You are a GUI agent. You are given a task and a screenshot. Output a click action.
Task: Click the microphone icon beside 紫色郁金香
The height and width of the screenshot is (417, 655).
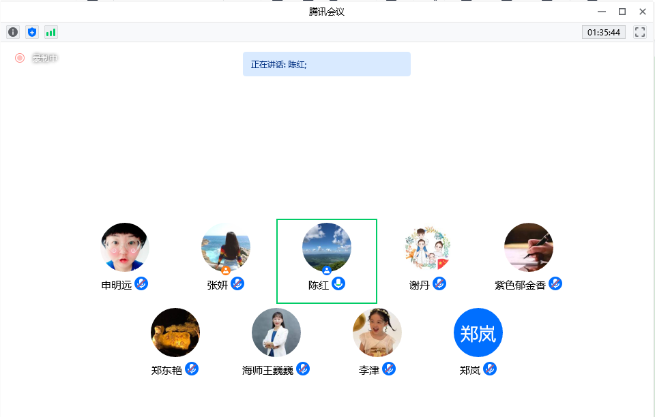[x=555, y=283]
